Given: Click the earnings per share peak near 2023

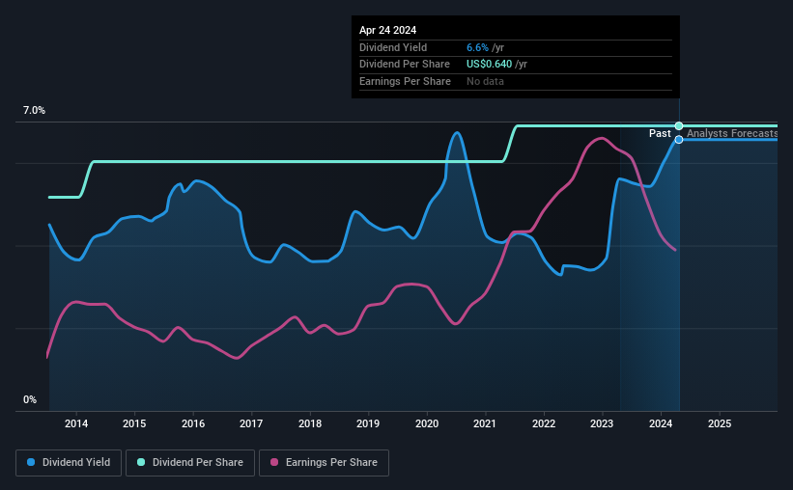Looking at the screenshot, I should click(x=601, y=138).
